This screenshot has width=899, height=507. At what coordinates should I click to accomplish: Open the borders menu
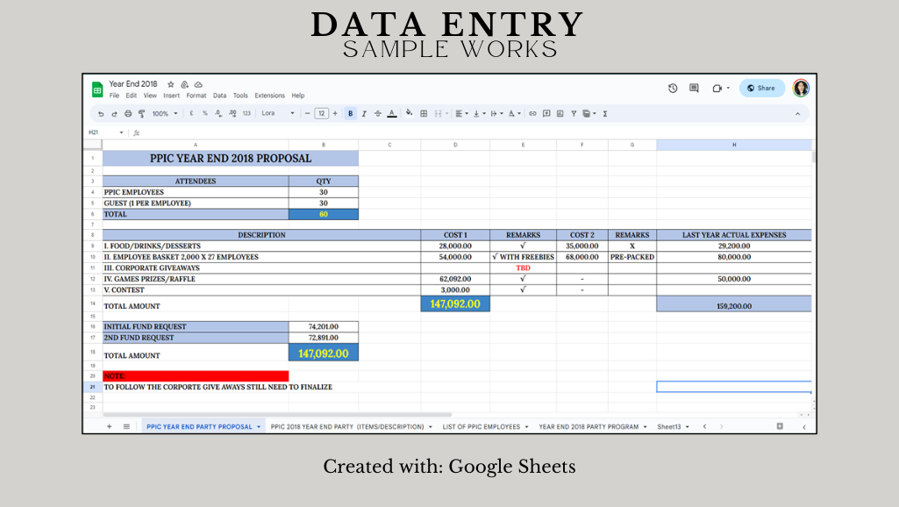pos(424,113)
